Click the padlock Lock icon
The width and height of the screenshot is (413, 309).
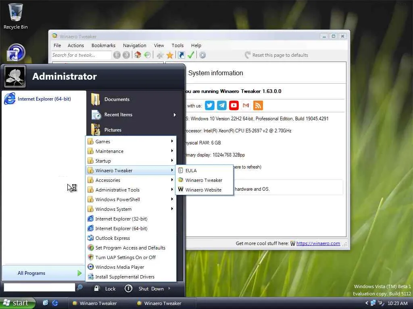(x=96, y=288)
